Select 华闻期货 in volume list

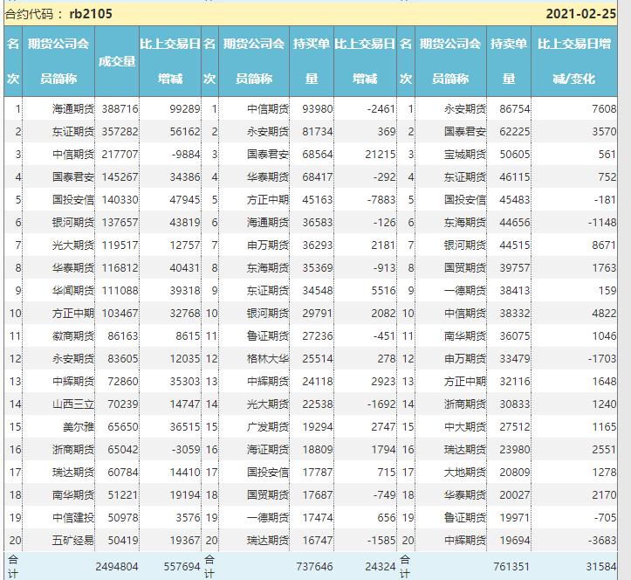tap(72, 290)
